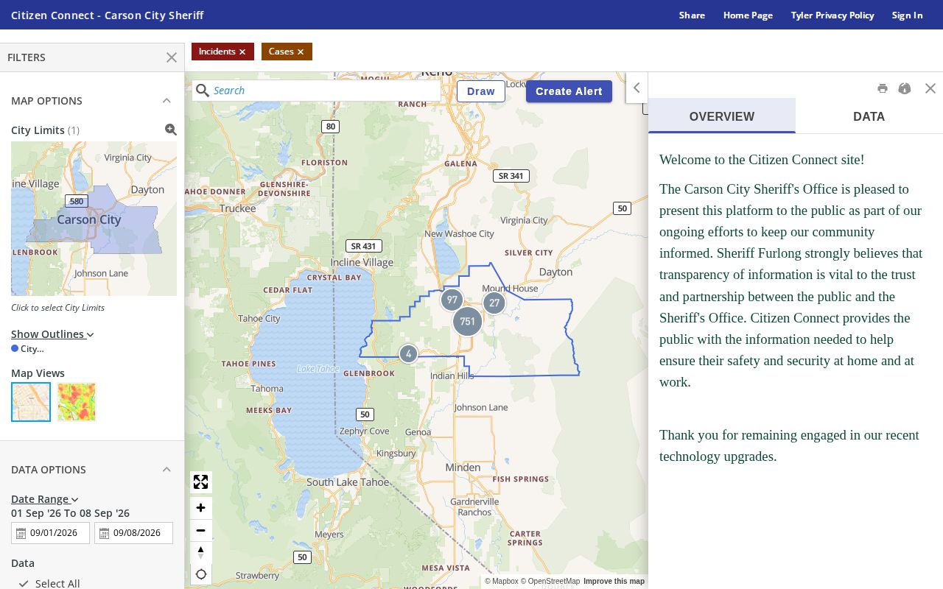Image resolution: width=943 pixels, height=589 pixels.
Task: Open the Date Range dropdown
Action: (44, 499)
